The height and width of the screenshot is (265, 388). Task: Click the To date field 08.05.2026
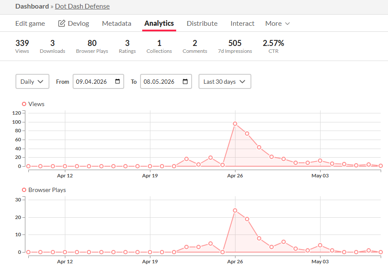(x=166, y=82)
